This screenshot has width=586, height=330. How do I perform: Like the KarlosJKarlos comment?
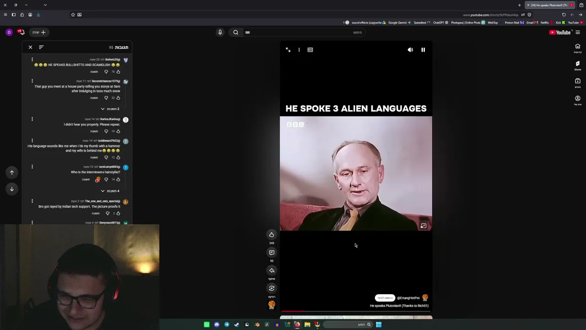118,132
